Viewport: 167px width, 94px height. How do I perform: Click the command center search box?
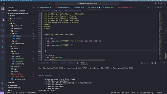pyautogui.click(x=87, y=3)
